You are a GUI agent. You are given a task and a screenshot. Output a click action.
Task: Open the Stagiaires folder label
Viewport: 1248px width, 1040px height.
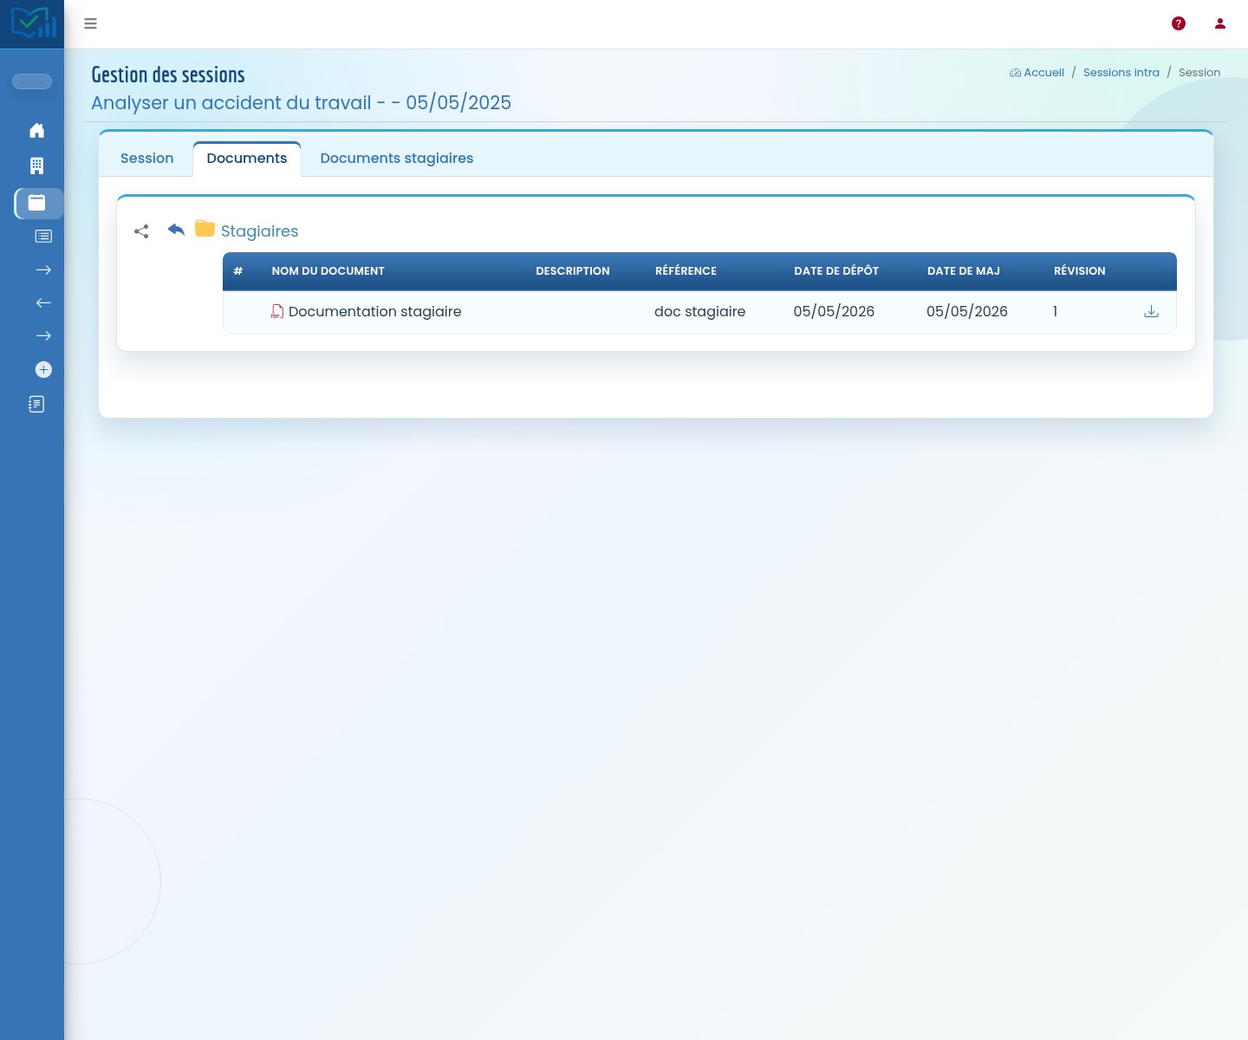260,231
